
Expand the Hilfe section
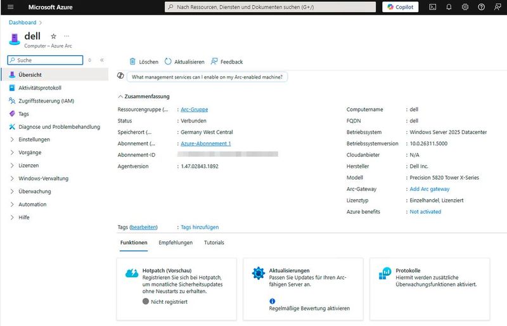point(12,217)
